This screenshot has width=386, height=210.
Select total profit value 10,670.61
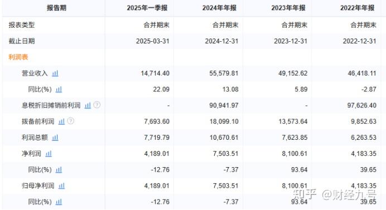[224, 138]
